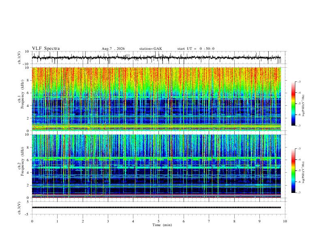Screen dimensions: 321x248
Task: Click the start UT time label
Action: pyautogui.click(x=196, y=49)
